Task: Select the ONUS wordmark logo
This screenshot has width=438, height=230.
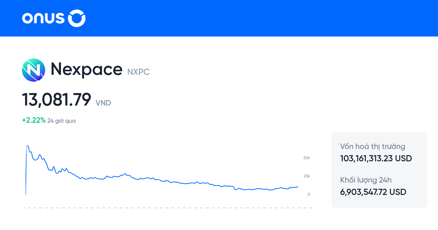Action: (44, 18)
